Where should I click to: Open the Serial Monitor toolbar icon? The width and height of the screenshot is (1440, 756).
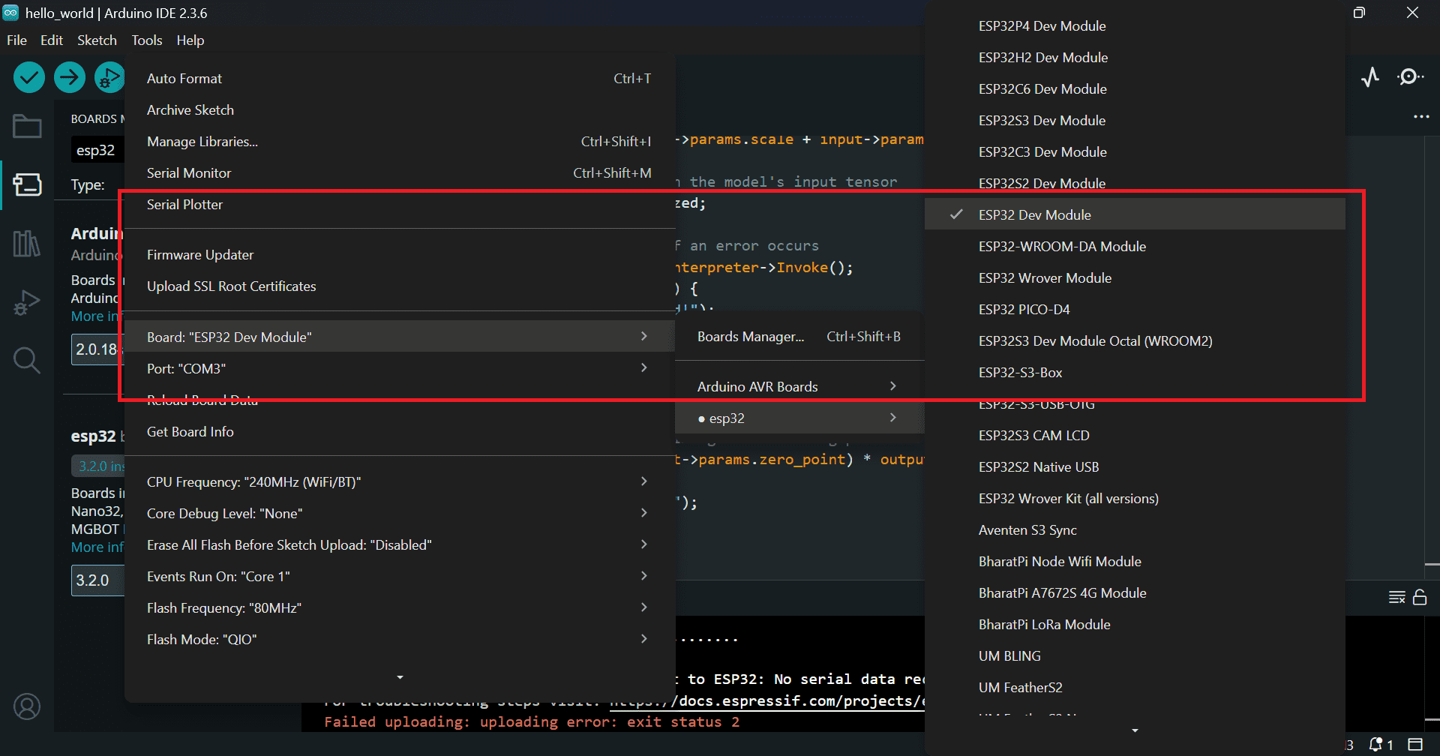1411,77
